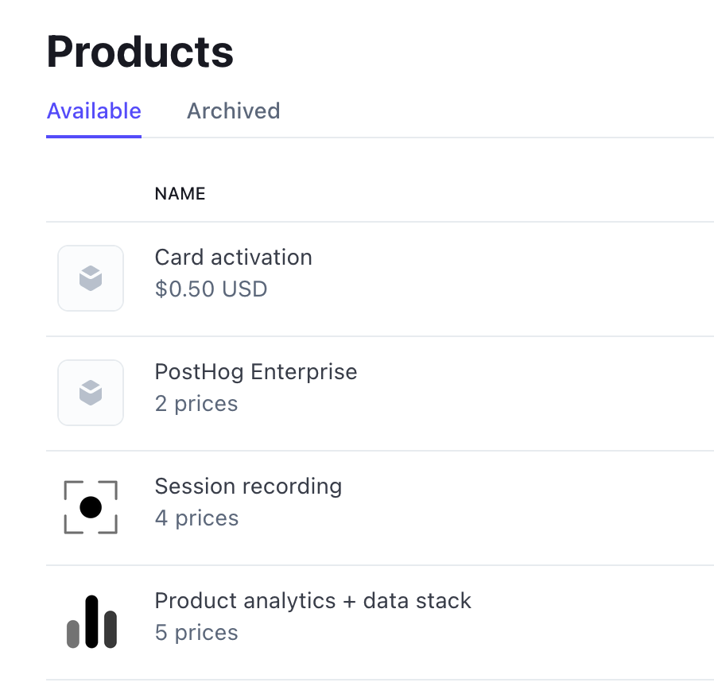Click the Products page heading

click(x=140, y=51)
